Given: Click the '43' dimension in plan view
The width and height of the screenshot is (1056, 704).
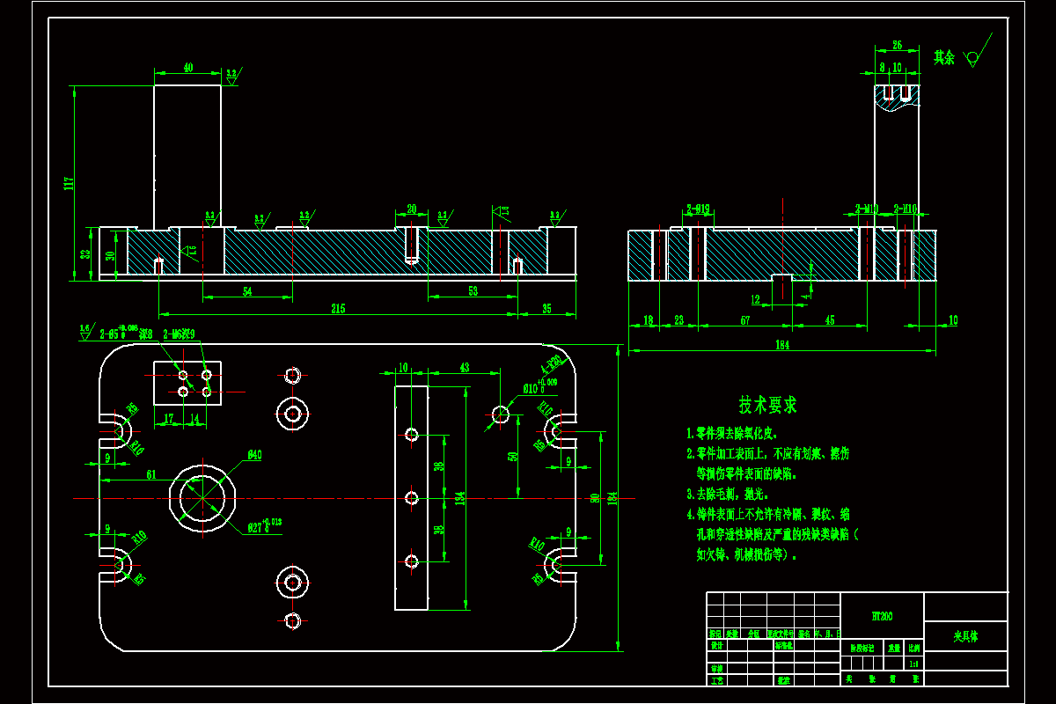Looking at the screenshot, I should [465, 367].
